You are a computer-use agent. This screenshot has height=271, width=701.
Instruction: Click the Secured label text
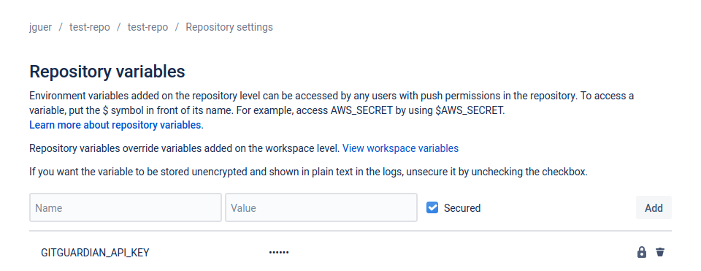pyautogui.click(x=461, y=208)
